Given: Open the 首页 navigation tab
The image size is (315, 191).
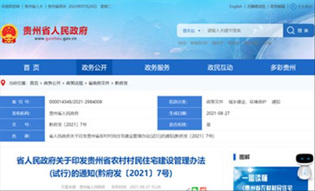Looking at the screenshot, I should tap(31, 68).
